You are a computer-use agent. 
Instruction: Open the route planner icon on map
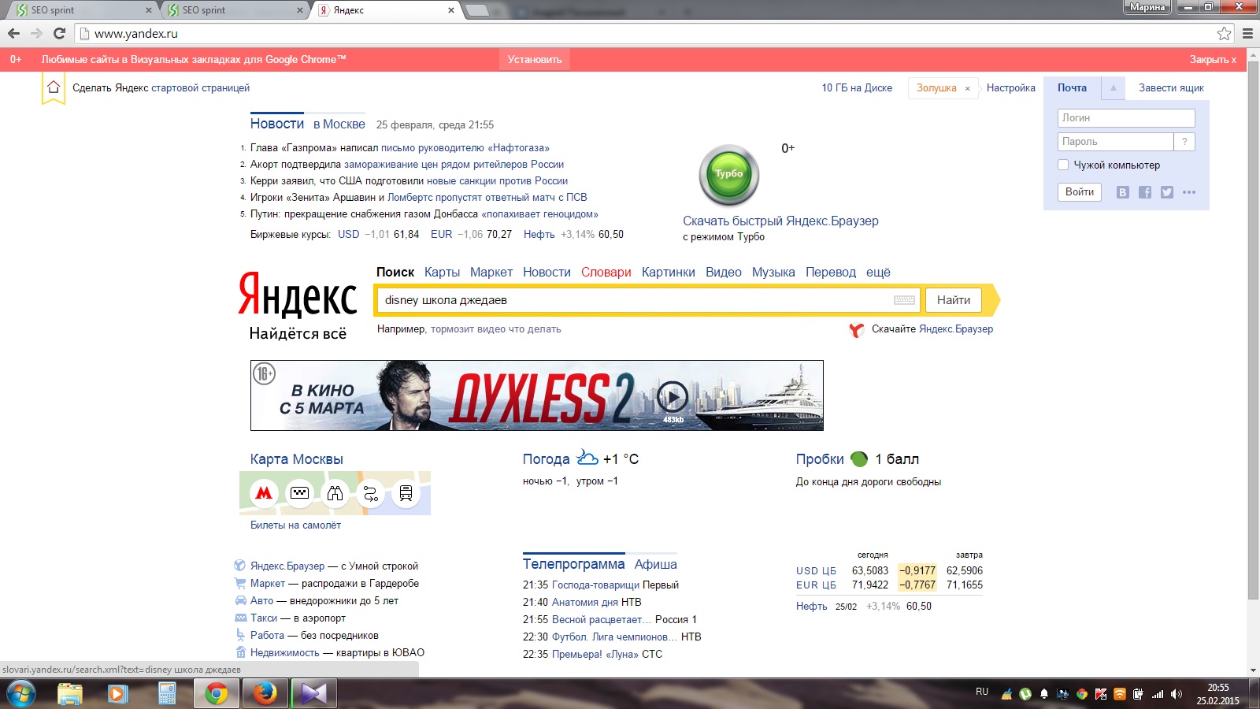coord(370,493)
